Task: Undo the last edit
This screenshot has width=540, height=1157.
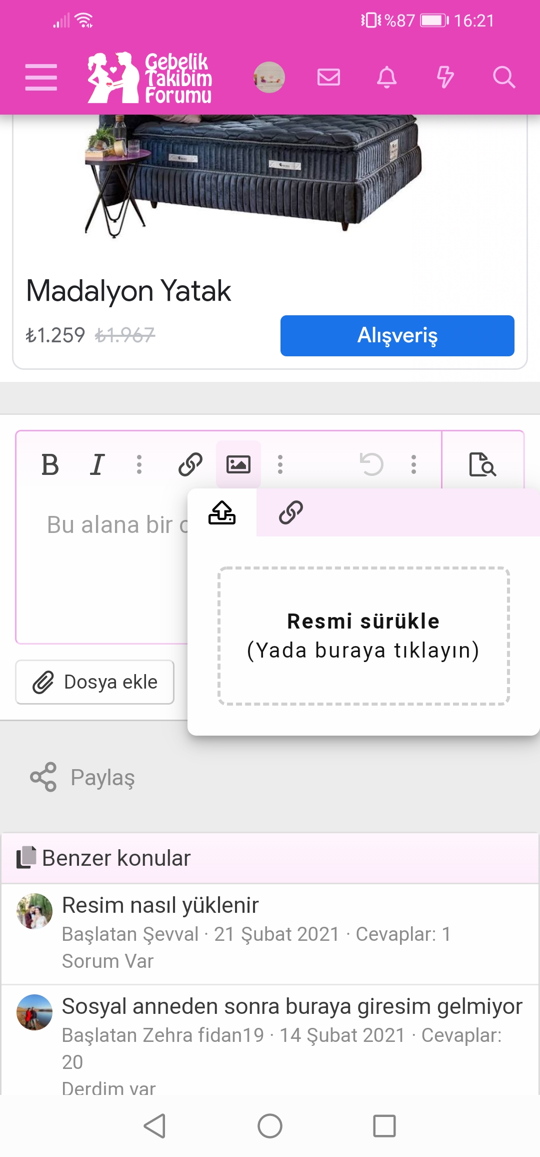Action: tap(371, 464)
